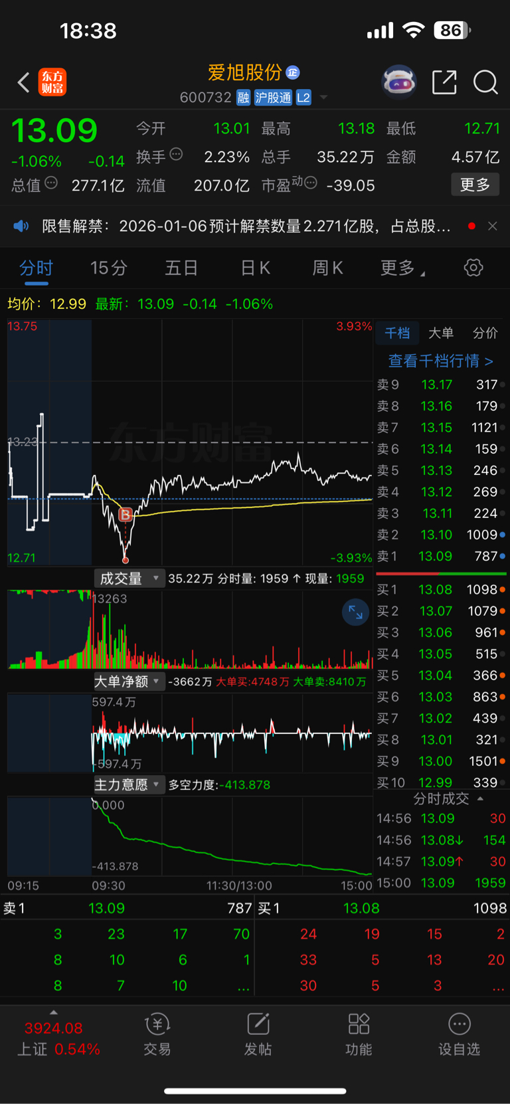This screenshot has height=1104, width=510.
Task: Read the 限售解禁 announcement text
Action: point(246,226)
